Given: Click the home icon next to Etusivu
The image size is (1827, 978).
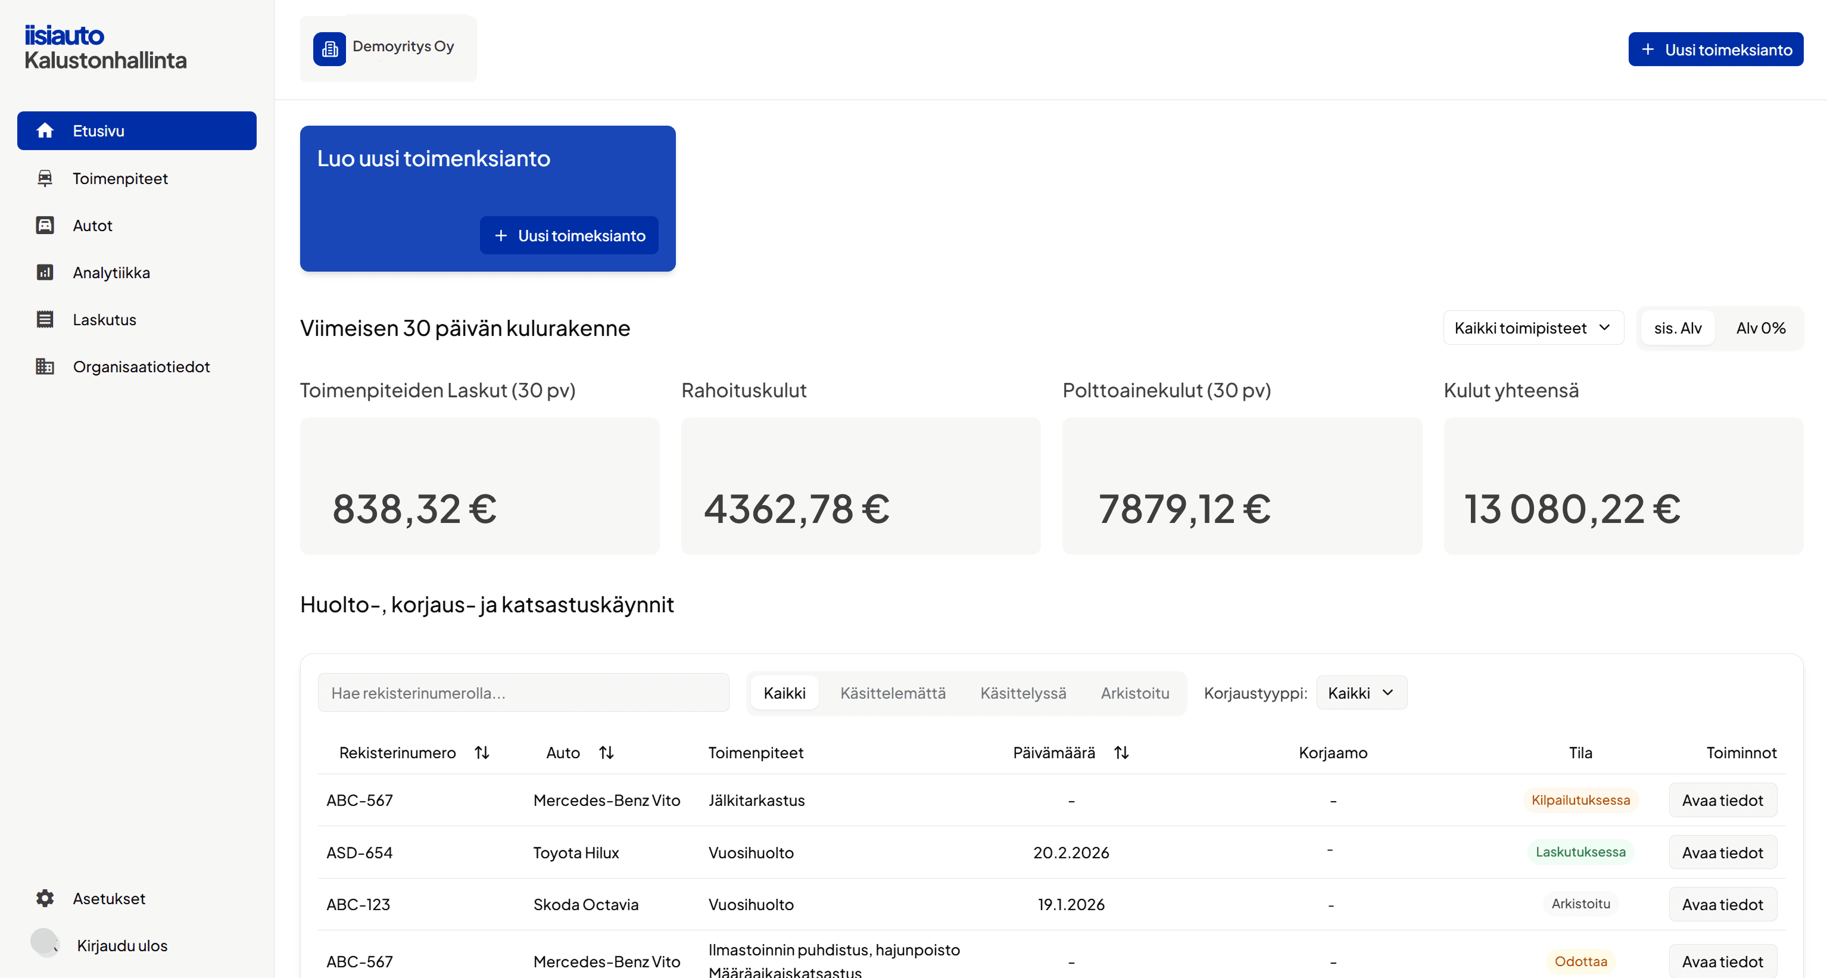Looking at the screenshot, I should [45, 130].
